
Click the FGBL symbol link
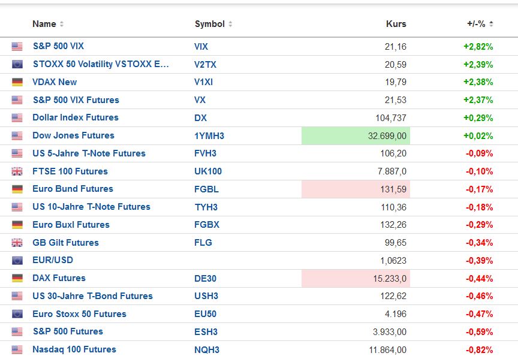coord(206,189)
